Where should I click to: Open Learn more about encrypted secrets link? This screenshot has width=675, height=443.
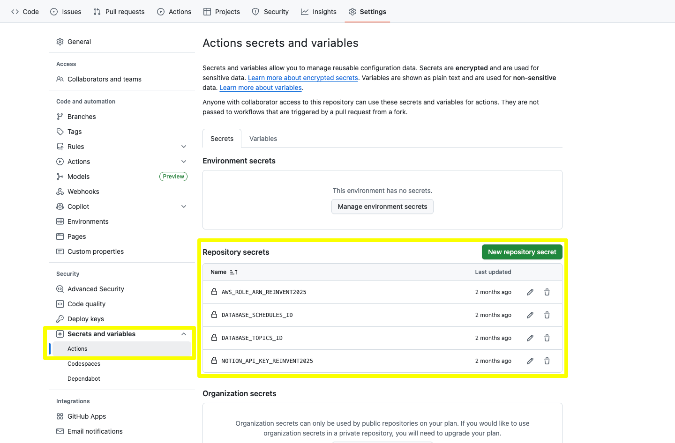pos(303,78)
